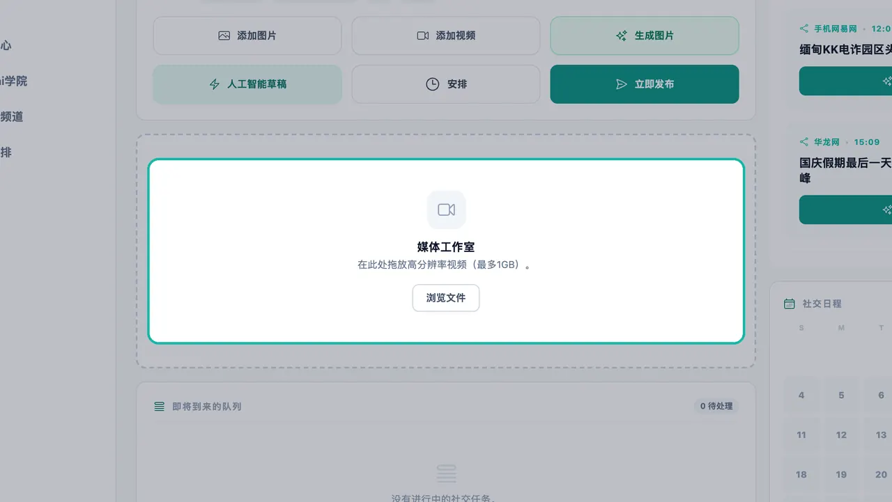
Task: Click the paper plane icon in 立即发布
Action: tap(622, 84)
